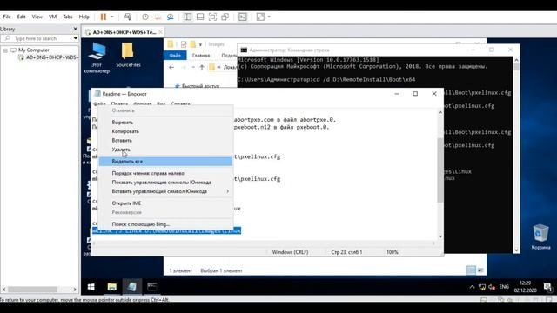Show hidden tray icons chevron
The width and height of the screenshot is (557, 313).
coord(472,287)
